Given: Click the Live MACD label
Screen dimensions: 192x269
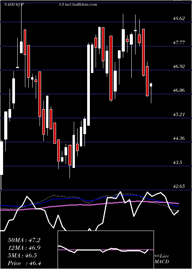Looking at the screenshot, I should [162, 259].
